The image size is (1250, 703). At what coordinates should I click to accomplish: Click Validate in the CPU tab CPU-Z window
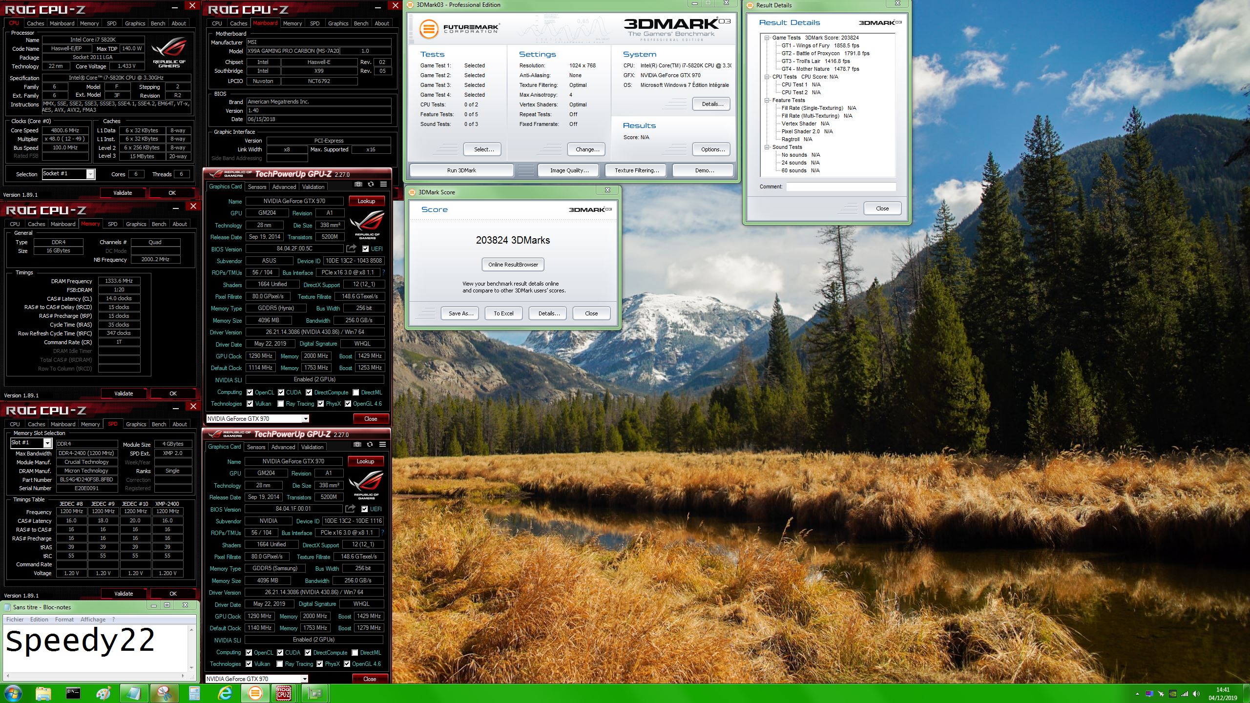click(123, 193)
